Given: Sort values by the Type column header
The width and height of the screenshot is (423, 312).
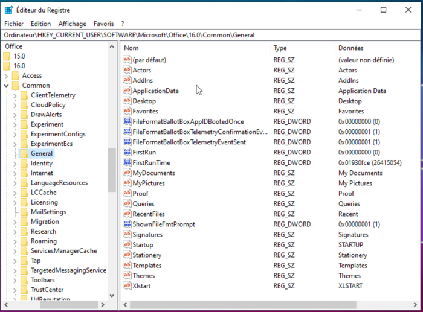Looking at the screenshot, I should (x=302, y=48).
